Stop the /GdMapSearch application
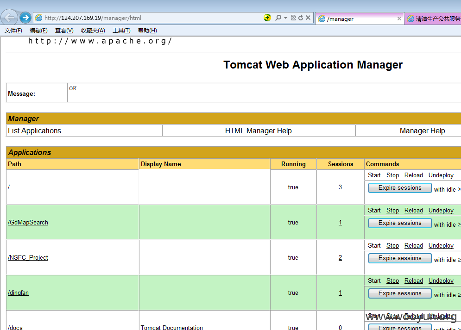 (392, 211)
